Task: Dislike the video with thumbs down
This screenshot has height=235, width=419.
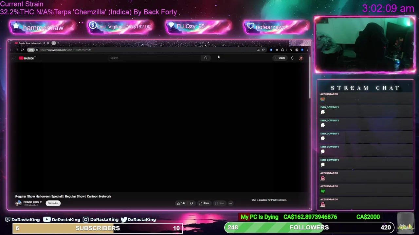Action: tap(191, 203)
